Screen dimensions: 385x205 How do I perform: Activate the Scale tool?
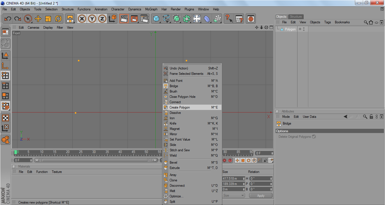[48, 19]
